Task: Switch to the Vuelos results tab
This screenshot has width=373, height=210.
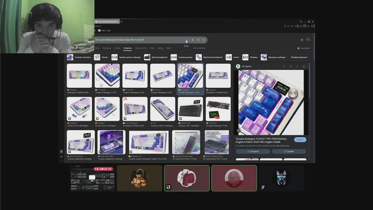Action: click(160, 48)
